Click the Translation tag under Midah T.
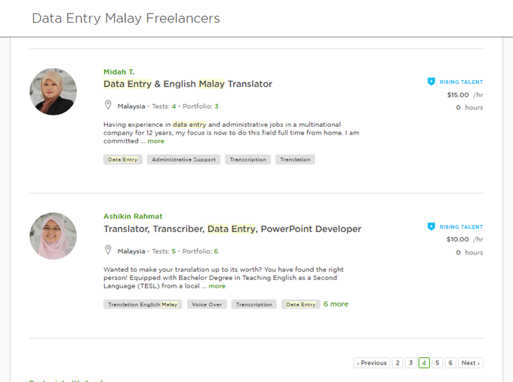This screenshot has height=382, width=513. (295, 160)
